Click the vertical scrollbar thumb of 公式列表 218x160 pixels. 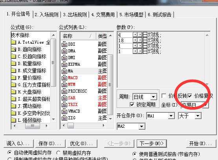point(110,85)
